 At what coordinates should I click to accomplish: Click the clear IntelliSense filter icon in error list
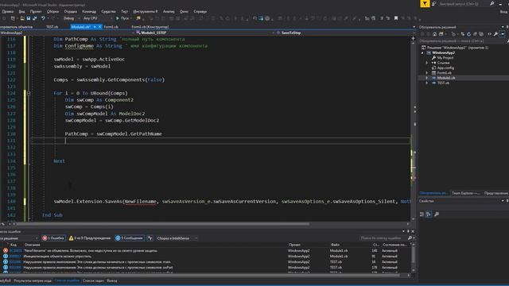[150, 238]
